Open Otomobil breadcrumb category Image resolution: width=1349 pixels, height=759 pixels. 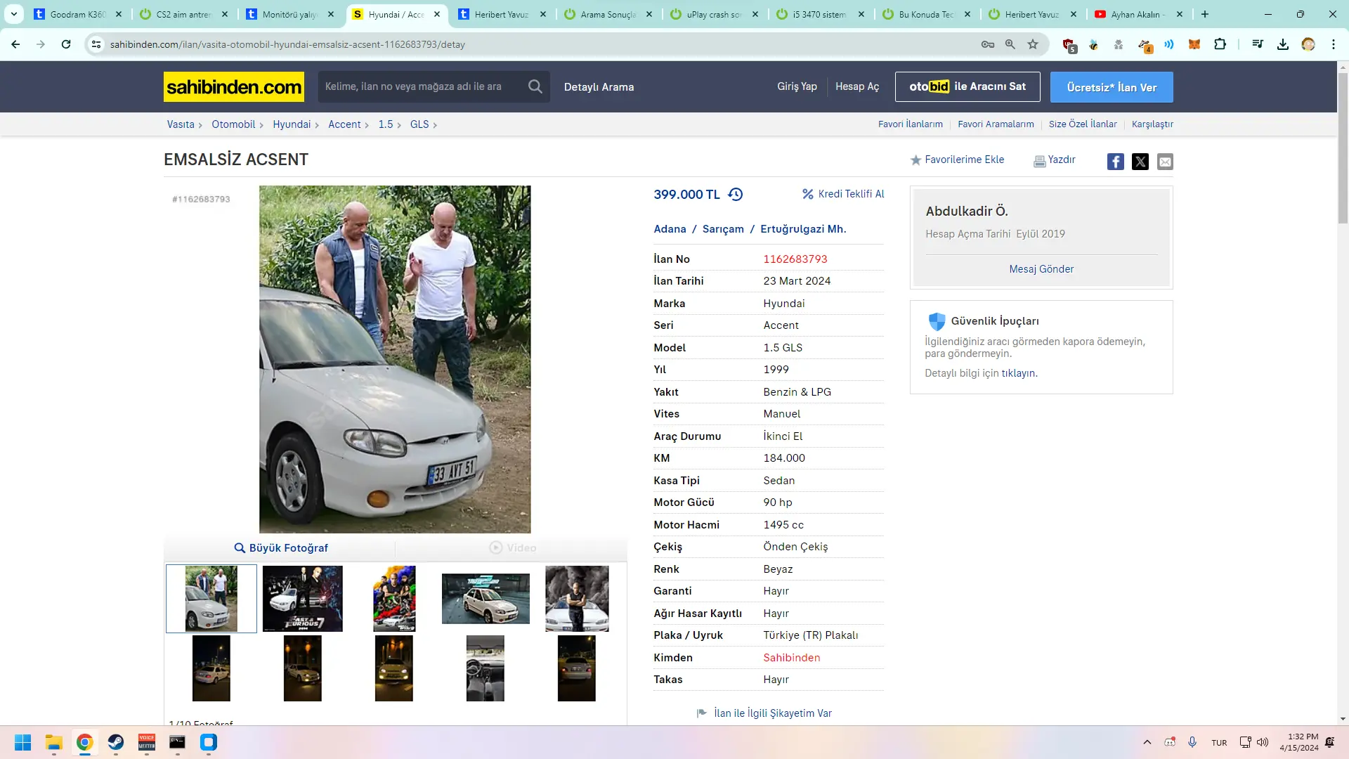[233, 124]
